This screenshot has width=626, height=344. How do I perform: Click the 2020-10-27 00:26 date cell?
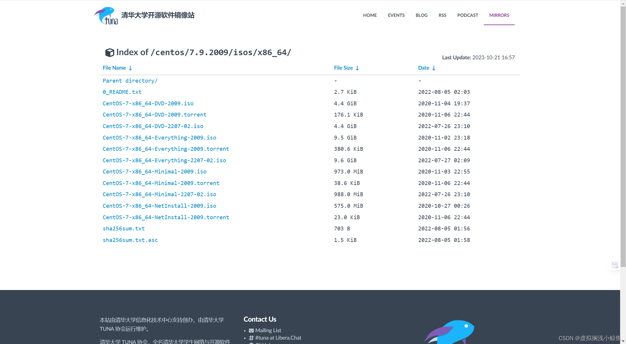coord(444,206)
